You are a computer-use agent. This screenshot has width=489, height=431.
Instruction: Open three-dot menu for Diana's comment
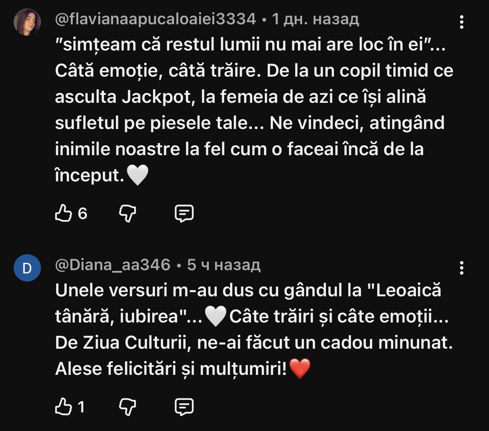pyautogui.click(x=461, y=268)
